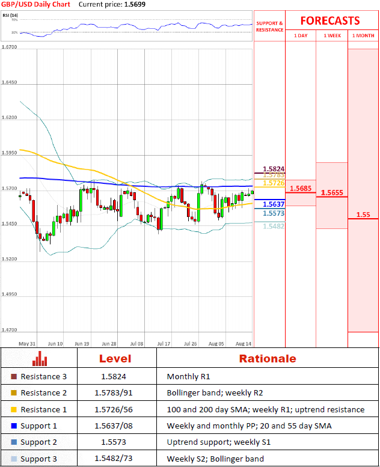Click the Jun 19 date axis label
Screen dimensions: 380x467
(x=82, y=344)
